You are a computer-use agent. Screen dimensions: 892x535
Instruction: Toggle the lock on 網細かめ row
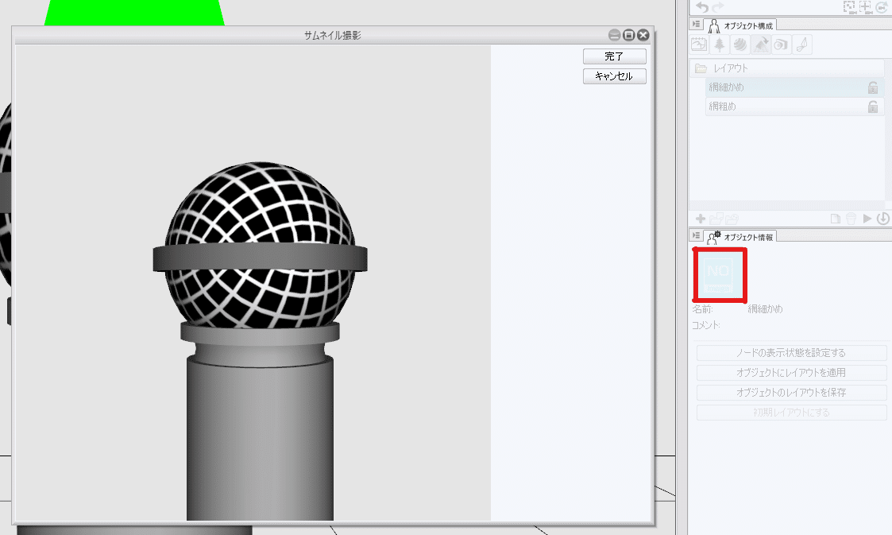(x=873, y=87)
